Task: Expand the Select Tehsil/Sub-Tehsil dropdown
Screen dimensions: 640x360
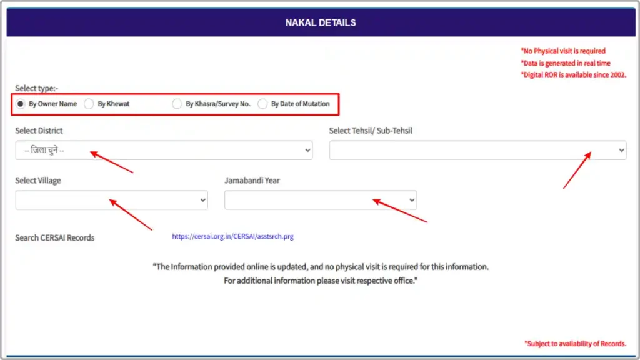Action: (477, 150)
